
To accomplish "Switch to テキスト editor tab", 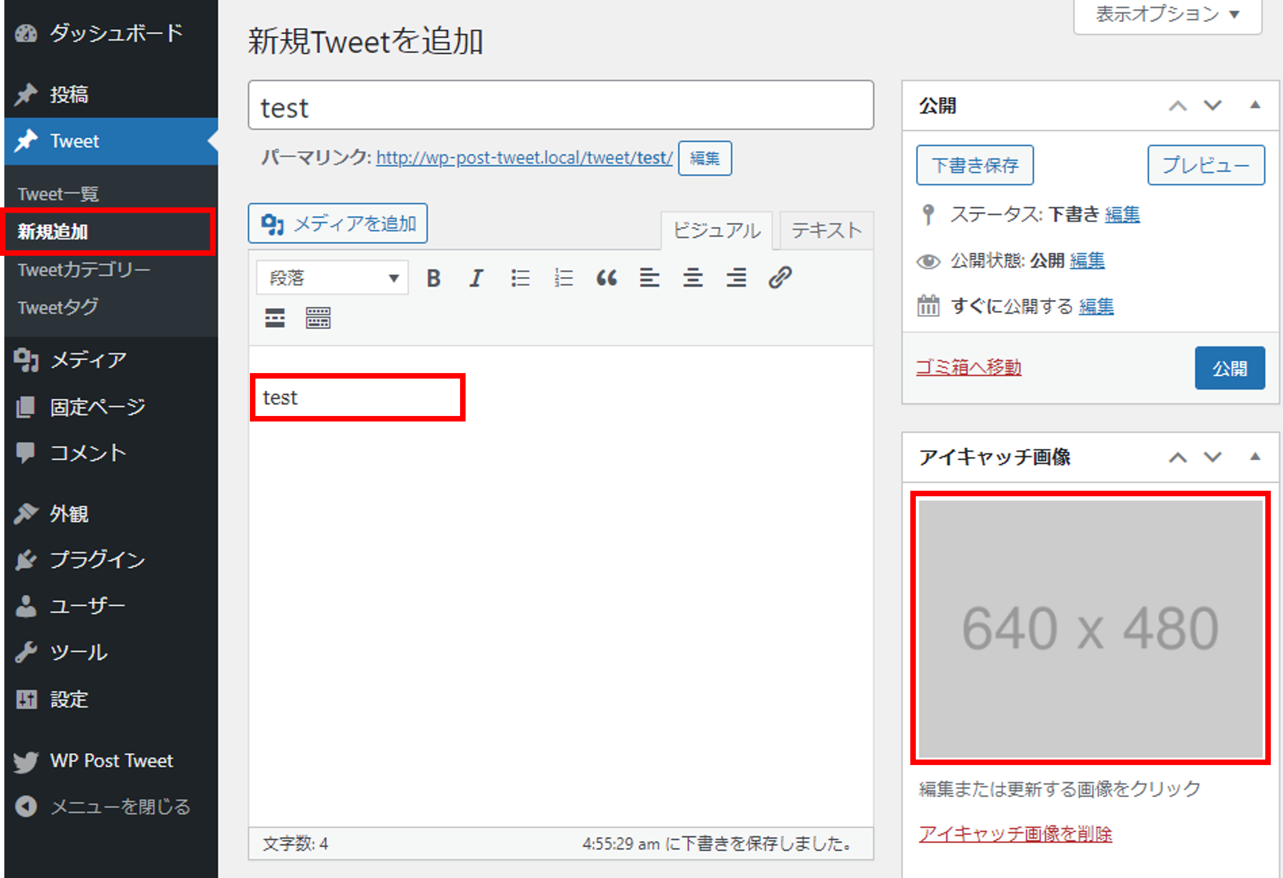I will coord(826,230).
